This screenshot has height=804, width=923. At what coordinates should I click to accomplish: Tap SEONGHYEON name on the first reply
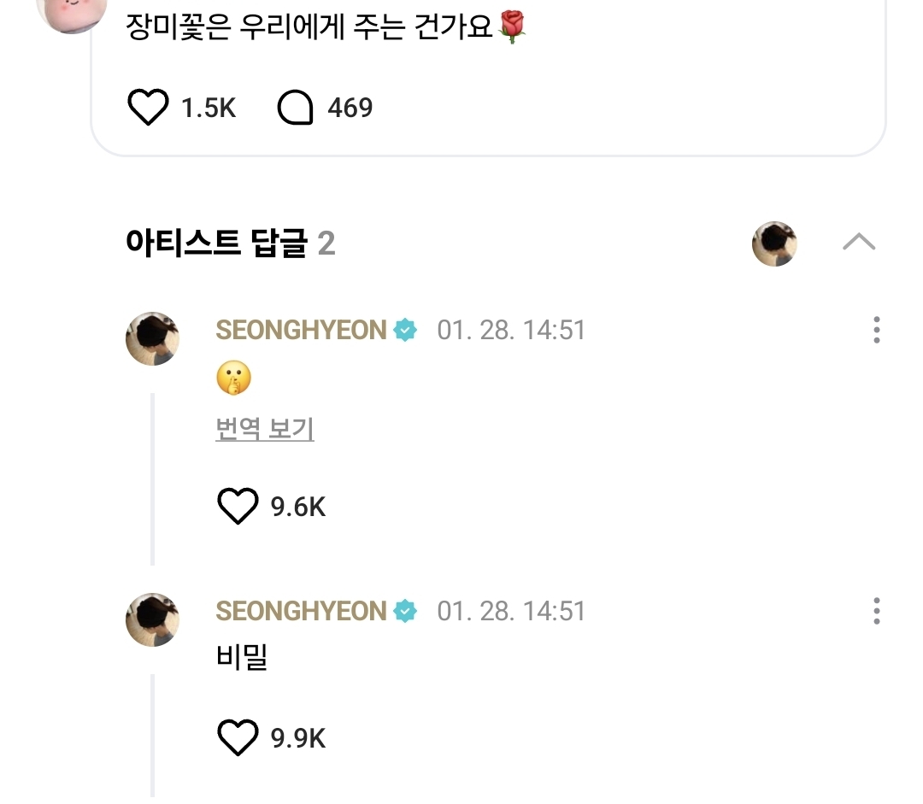301,330
